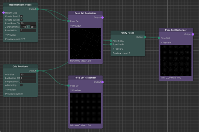The image size is (199, 132).
Task: Click Output port of Rasterizer after Unify Poses
Action: pyautogui.click(x=193, y=34)
